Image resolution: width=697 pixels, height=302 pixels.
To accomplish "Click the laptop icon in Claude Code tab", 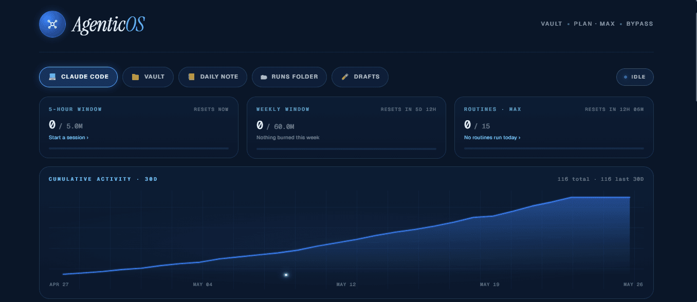I will [52, 77].
